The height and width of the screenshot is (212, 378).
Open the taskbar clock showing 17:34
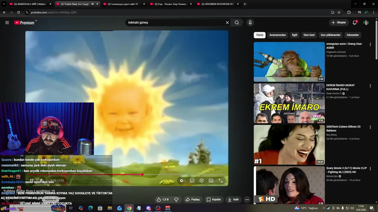[361, 208]
